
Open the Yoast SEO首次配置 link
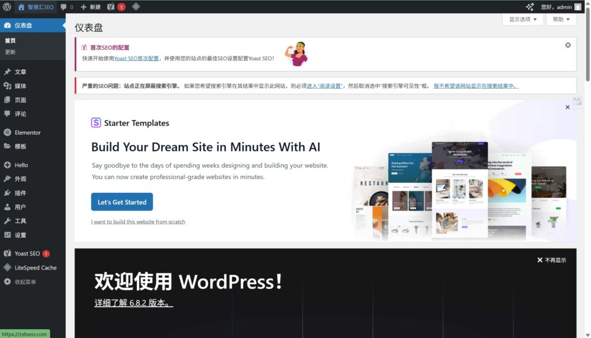click(x=136, y=58)
